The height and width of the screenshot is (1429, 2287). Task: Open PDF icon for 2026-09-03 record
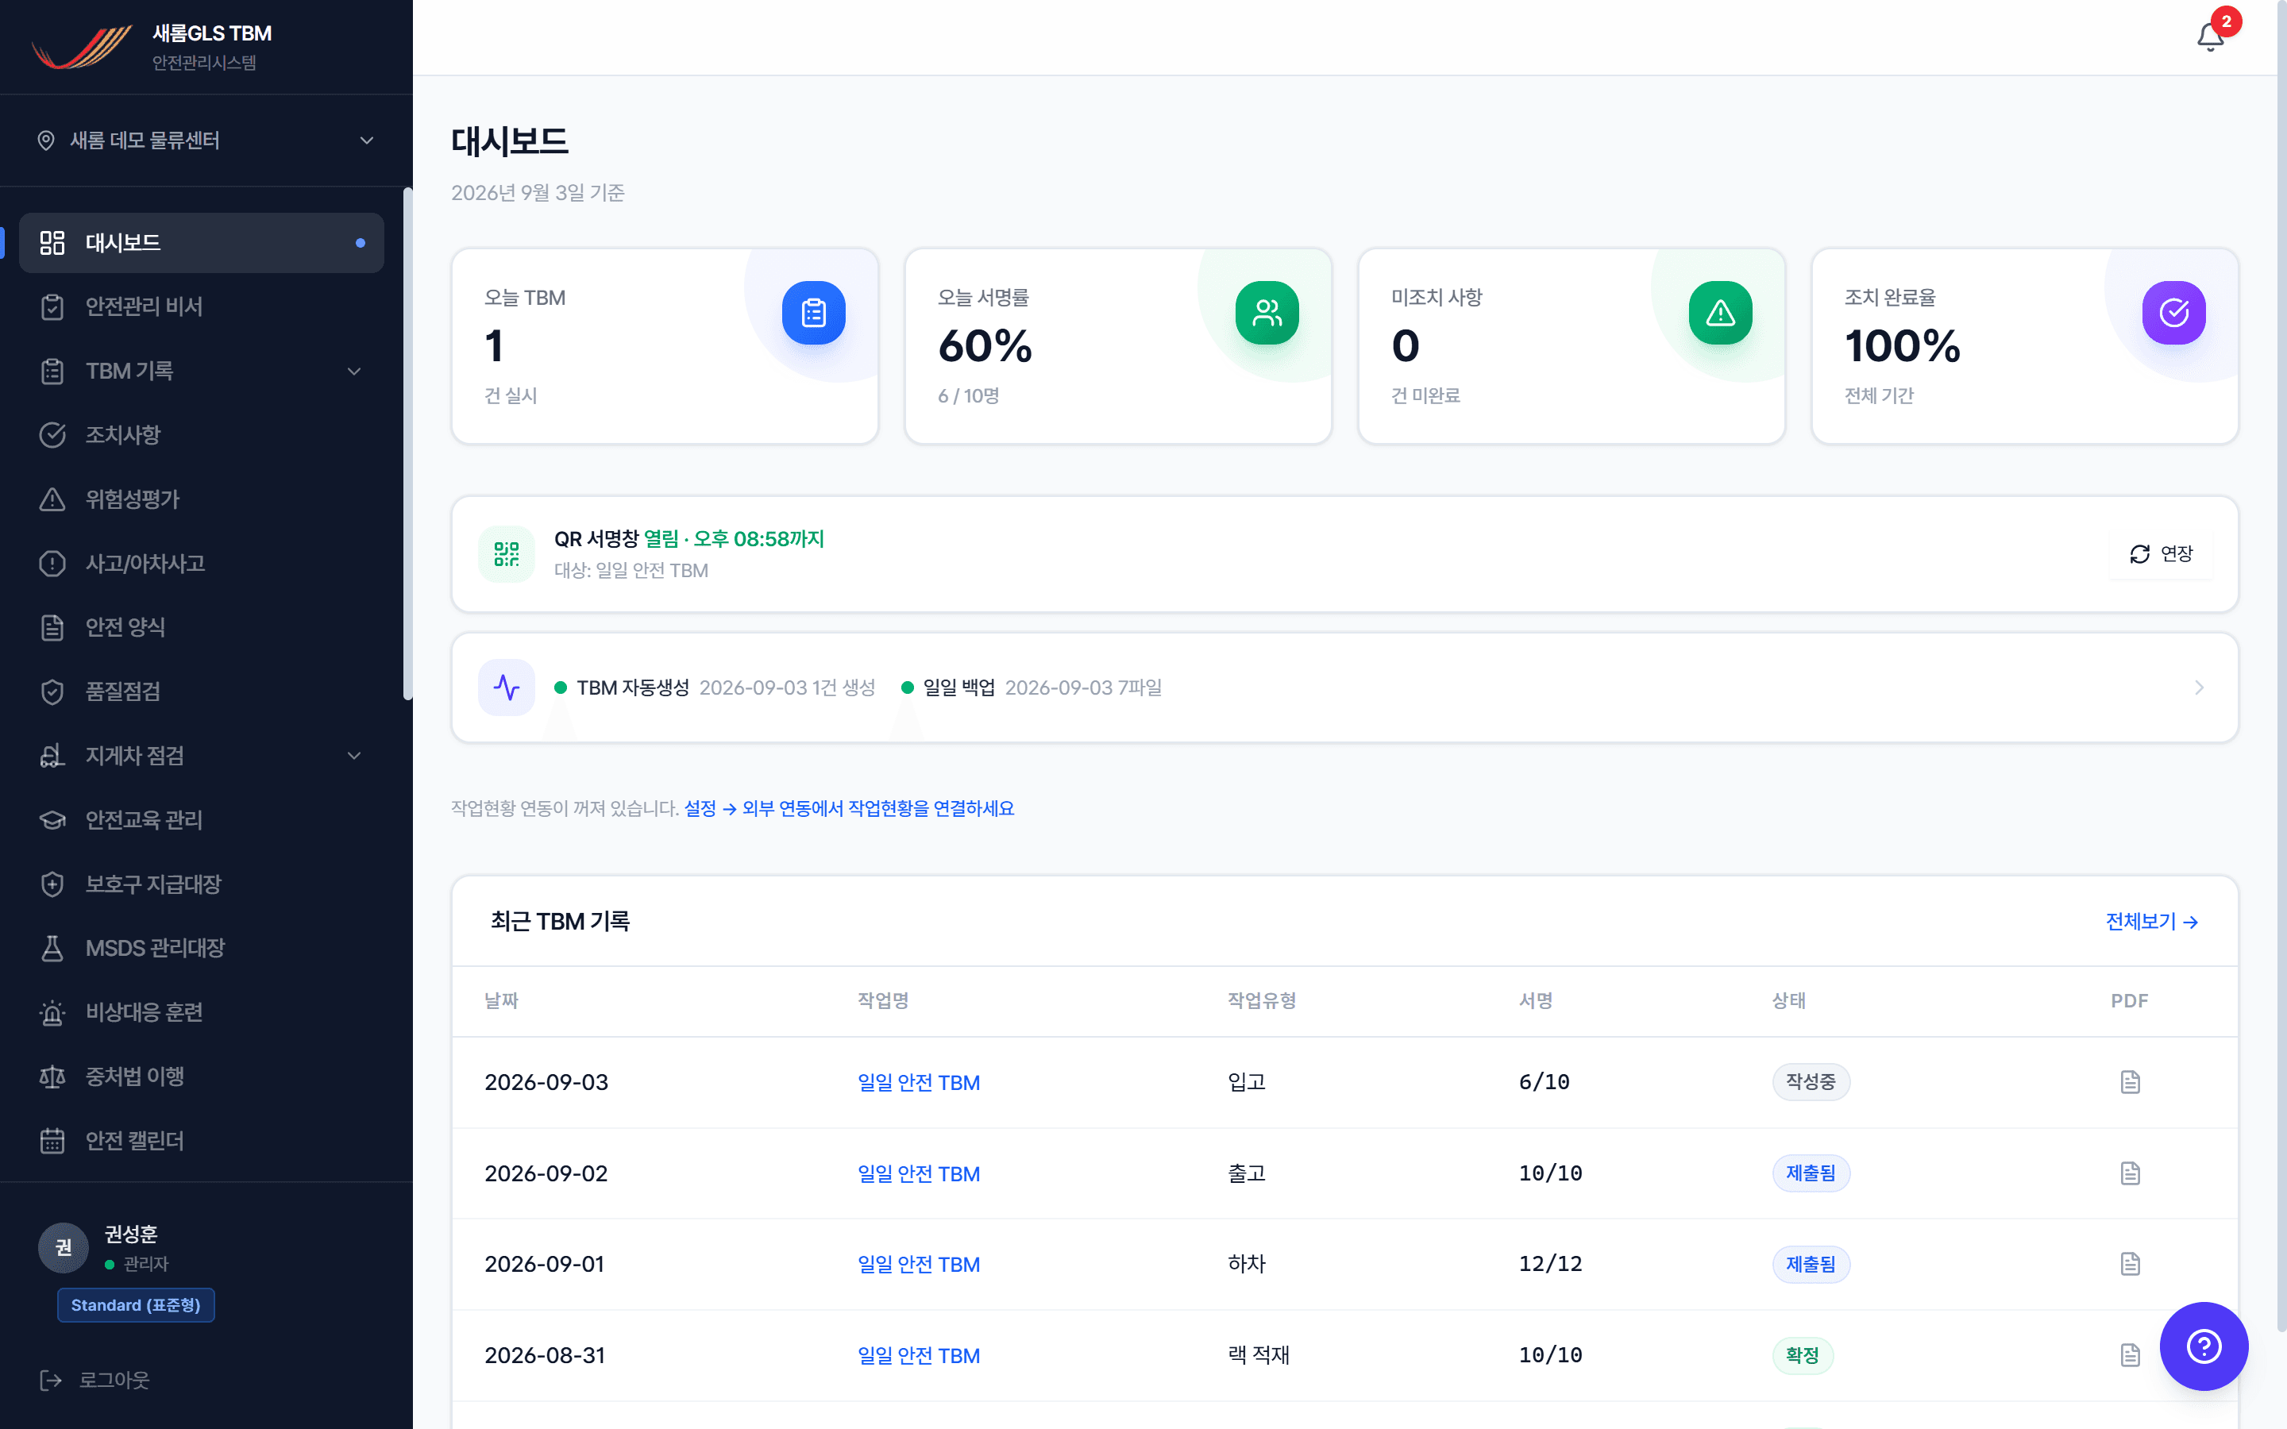click(2129, 1082)
